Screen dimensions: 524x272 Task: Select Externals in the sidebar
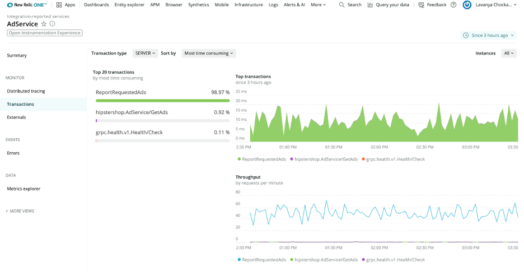tap(16, 118)
